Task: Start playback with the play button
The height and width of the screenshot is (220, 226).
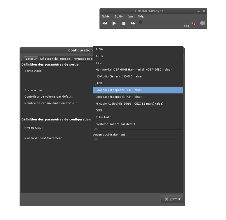Action: tap(114, 23)
